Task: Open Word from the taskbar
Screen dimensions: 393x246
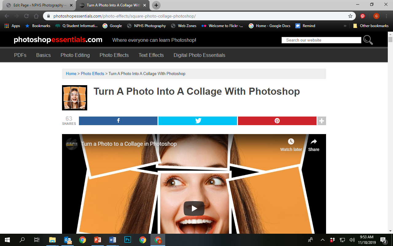Action: [113, 240]
